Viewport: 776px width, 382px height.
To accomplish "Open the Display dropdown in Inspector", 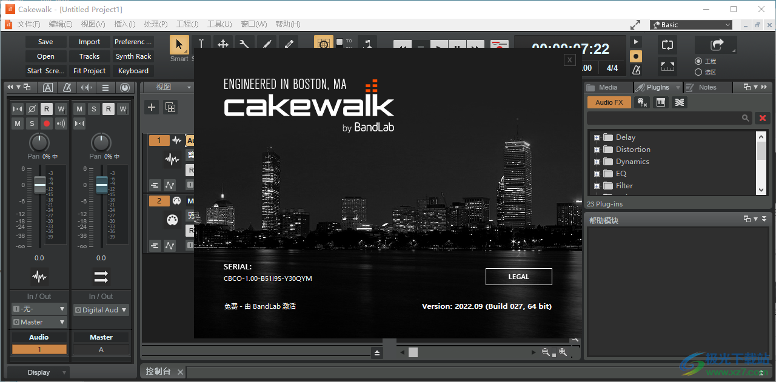I will 39,372.
